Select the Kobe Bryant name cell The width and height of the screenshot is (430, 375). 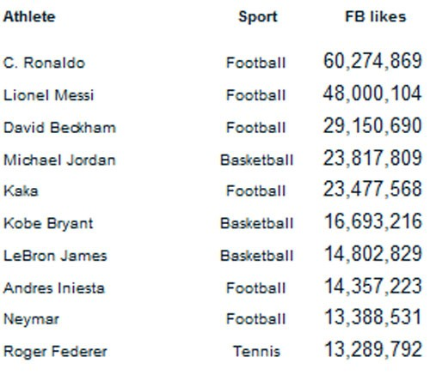click(48, 223)
